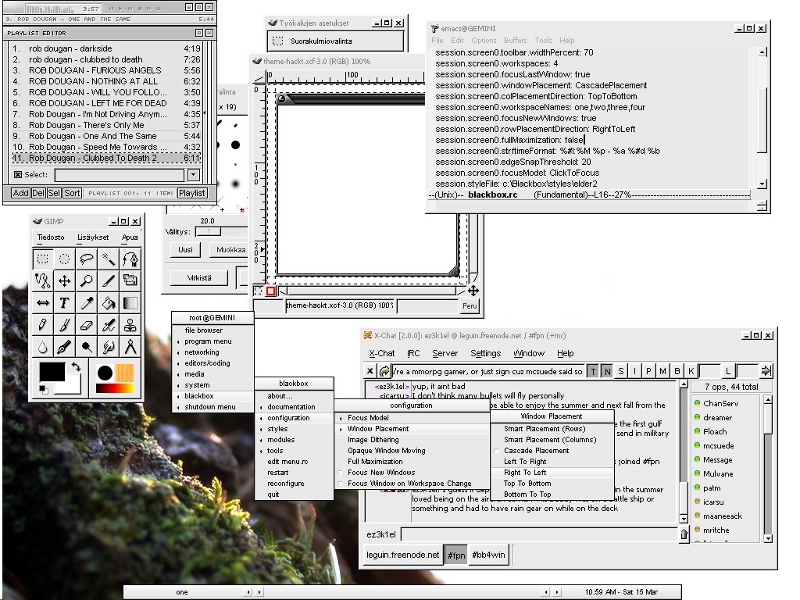Expand the shutdown menu submenu

212,407
